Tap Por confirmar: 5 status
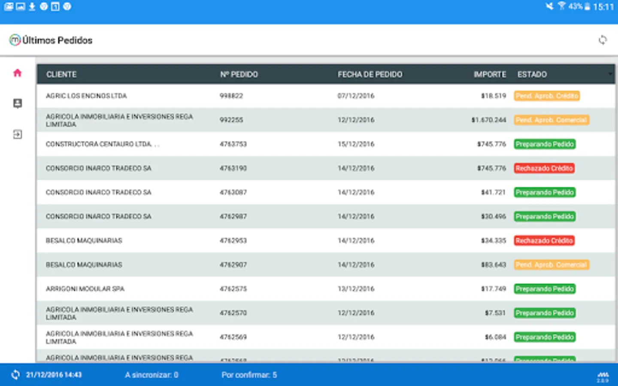Screen dimensions: 618x386 click(x=249, y=375)
